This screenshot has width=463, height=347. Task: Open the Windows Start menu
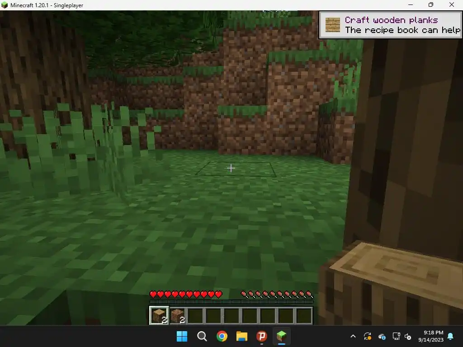click(182, 336)
